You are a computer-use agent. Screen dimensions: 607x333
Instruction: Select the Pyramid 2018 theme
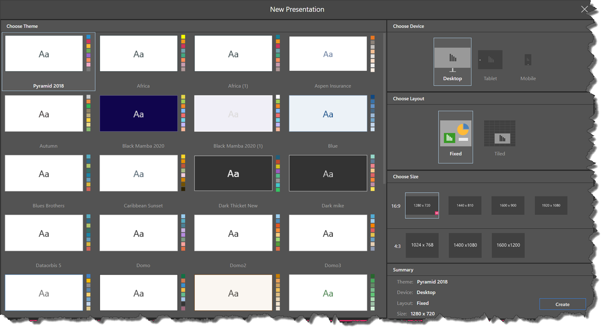pos(44,54)
